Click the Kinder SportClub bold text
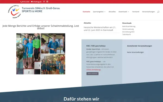The image size is (163, 102). pyautogui.click(x=93, y=49)
